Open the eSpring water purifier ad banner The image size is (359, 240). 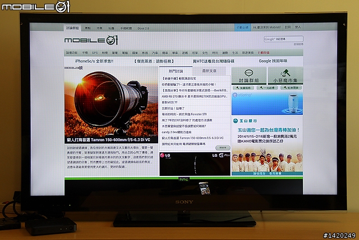coord(267,103)
